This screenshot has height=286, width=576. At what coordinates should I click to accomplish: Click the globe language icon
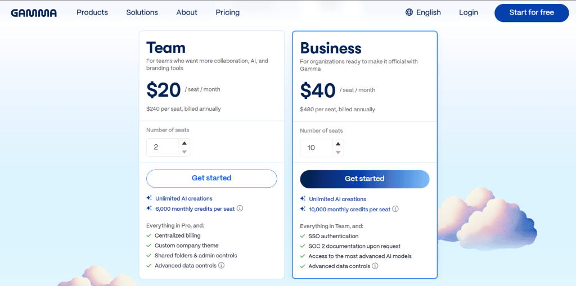pyautogui.click(x=409, y=12)
